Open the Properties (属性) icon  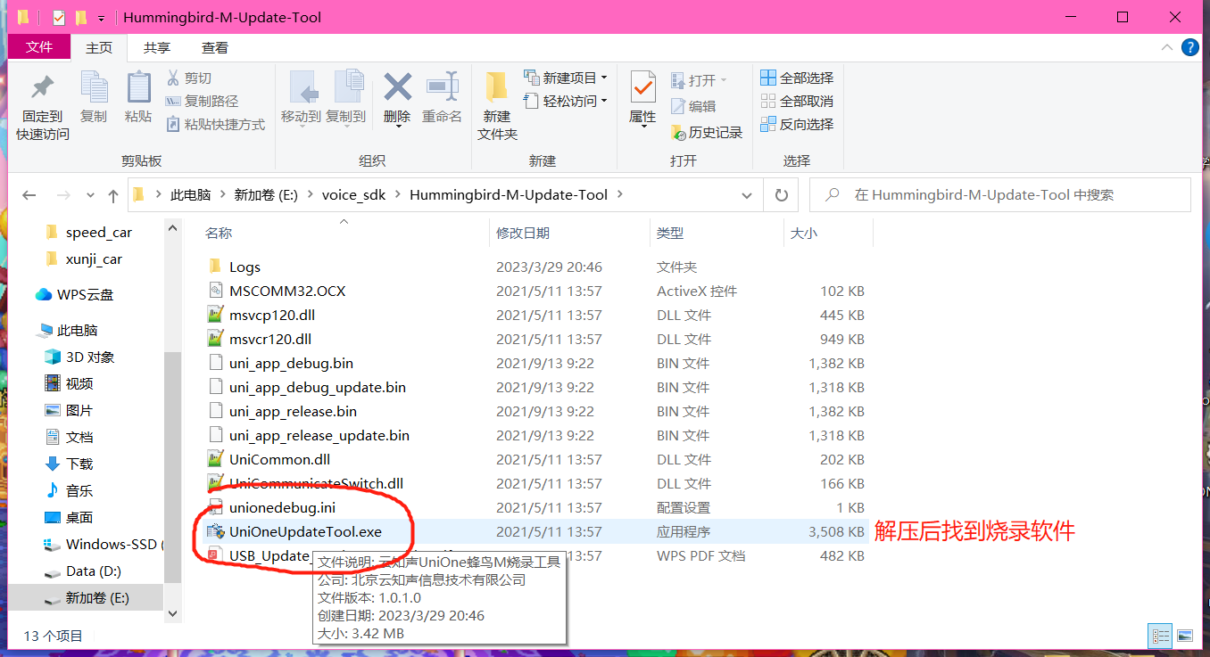642,87
